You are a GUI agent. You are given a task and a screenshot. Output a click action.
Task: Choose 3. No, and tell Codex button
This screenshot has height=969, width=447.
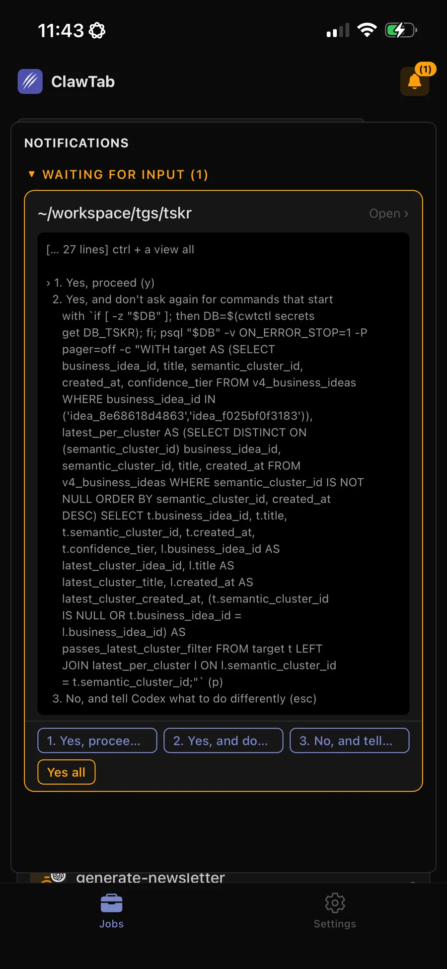tap(350, 741)
